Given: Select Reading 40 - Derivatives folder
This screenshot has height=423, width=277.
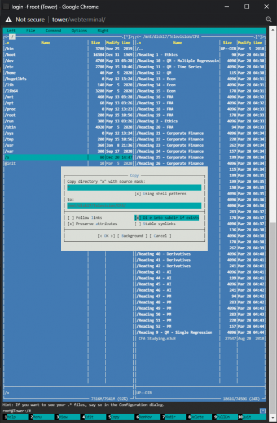Looking at the screenshot, I should (200, 254).
